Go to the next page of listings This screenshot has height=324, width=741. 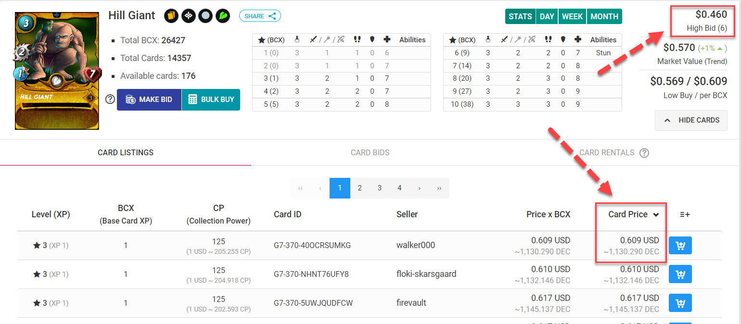[x=419, y=188]
